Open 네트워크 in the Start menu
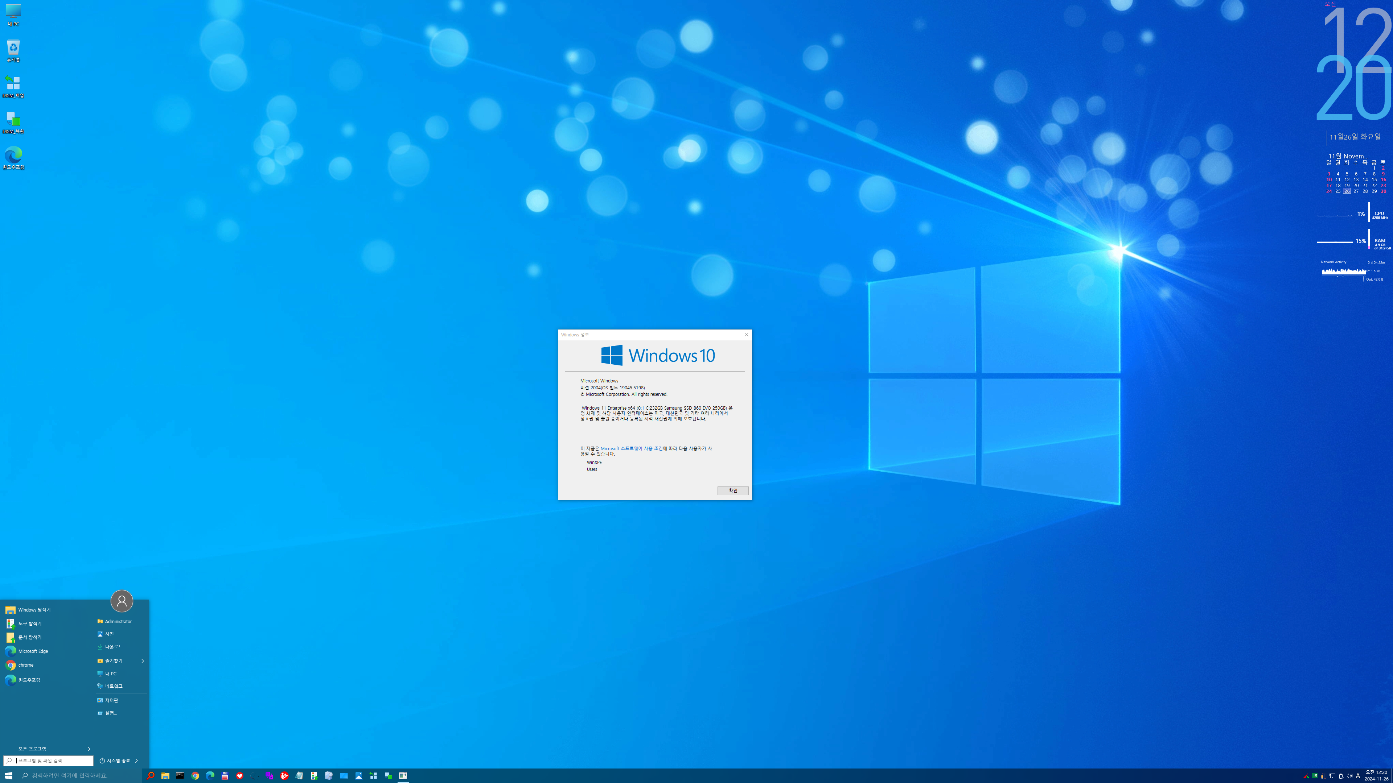This screenshot has width=1393, height=783. (x=122, y=686)
